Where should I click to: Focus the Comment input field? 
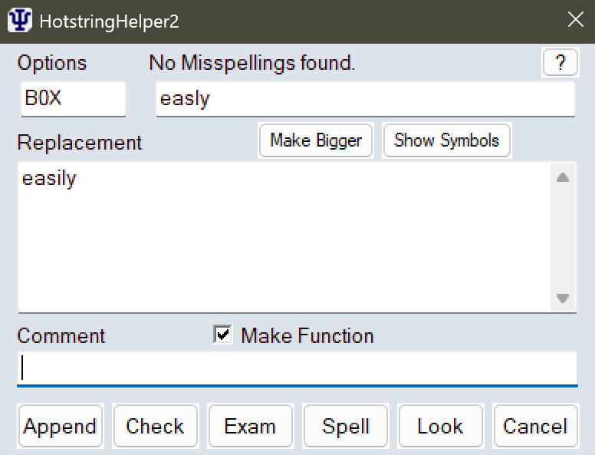[x=297, y=368]
